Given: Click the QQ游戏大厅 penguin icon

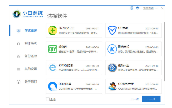Looking at the screenshot, I should (x=112, y=86).
